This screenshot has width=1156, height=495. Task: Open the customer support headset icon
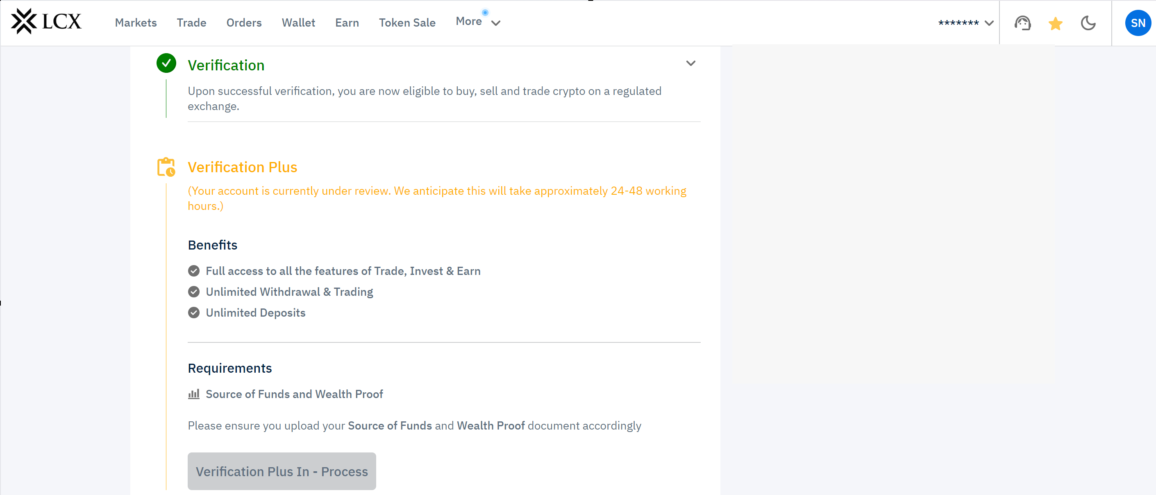tap(1022, 23)
